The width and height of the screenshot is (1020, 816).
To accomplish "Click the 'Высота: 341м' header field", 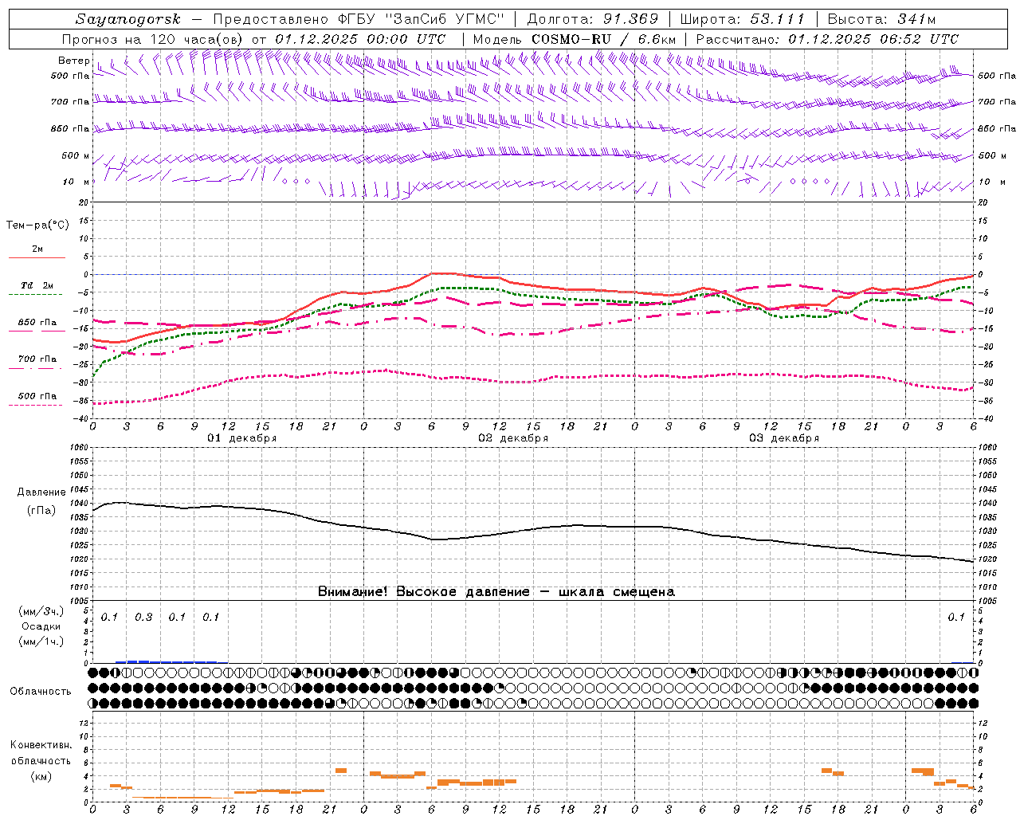I will click(881, 19).
